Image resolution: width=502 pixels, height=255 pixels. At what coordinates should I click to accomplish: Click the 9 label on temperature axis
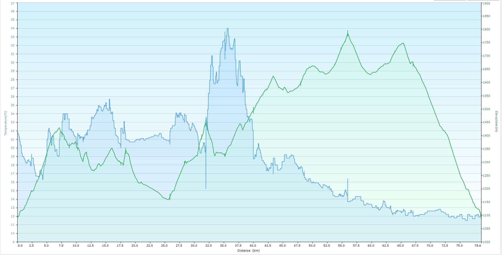click(13, 242)
